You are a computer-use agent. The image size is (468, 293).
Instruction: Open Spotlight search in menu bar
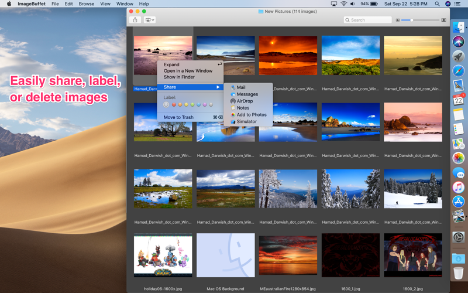437,4
